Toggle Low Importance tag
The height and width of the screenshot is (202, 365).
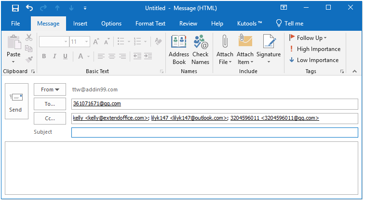313,60
